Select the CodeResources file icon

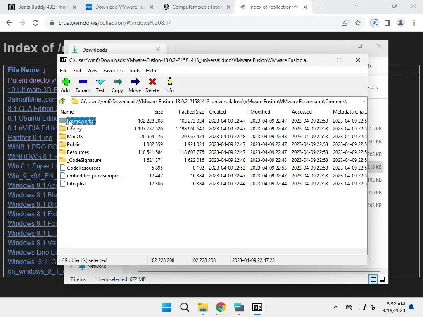click(63, 168)
